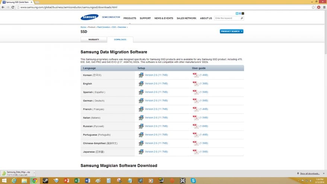327x184 pixels.
Task: Open the Russian user guide PDF icon
Action: (196, 126)
